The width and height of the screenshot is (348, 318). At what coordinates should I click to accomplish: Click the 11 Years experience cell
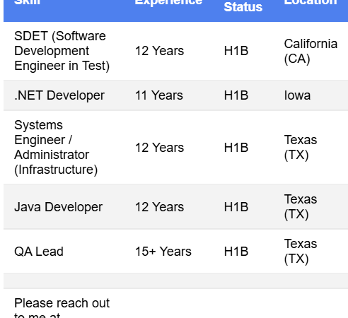(x=159, y=95)
